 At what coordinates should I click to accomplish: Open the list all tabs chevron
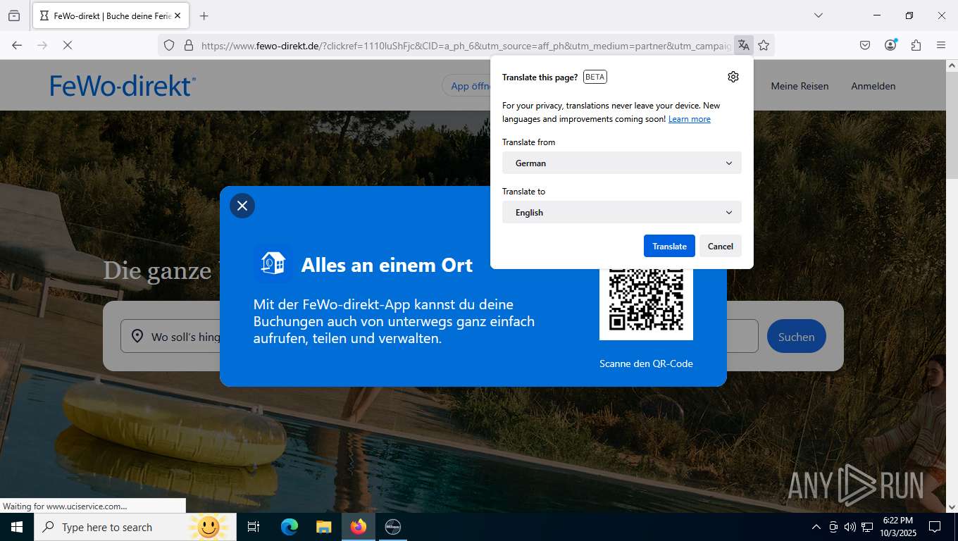tap(819, 15)
